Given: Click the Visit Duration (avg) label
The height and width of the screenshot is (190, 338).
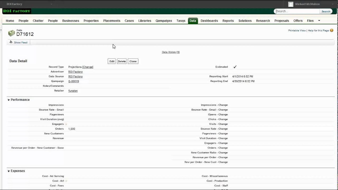Looking at the screenshot, I should [52, 119].
